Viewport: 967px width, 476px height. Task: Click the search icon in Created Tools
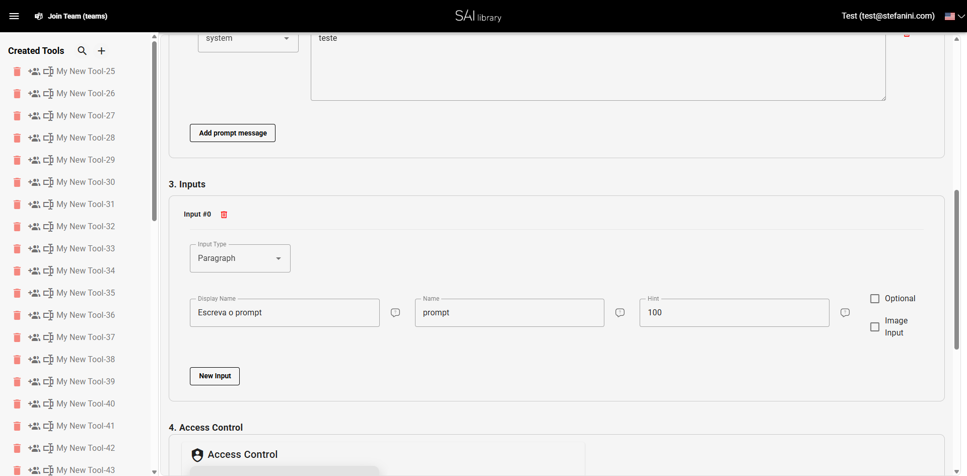point(82,50)
